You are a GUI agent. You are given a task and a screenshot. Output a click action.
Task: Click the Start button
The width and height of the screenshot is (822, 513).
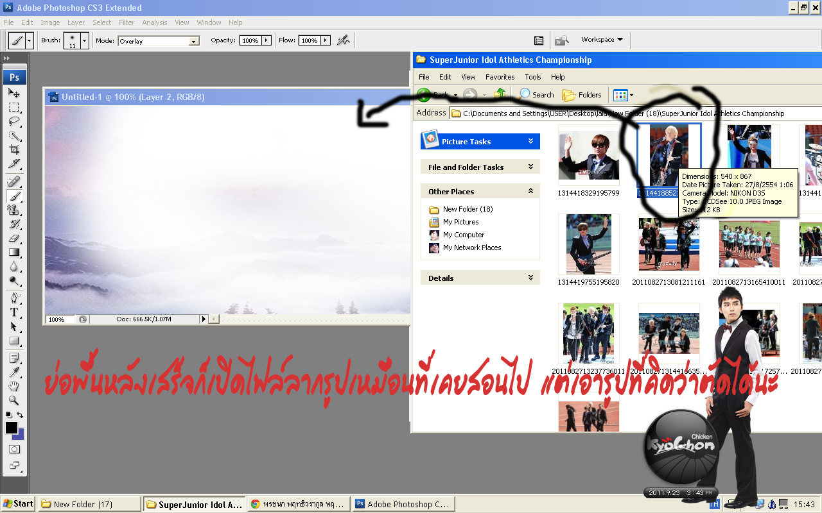(x=18, y=504)
